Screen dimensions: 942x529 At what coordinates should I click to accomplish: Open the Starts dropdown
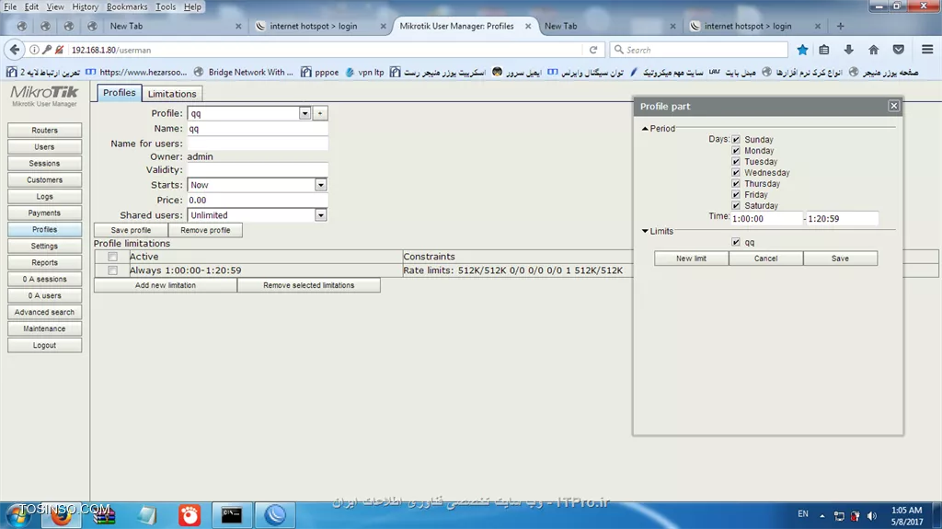321,185
